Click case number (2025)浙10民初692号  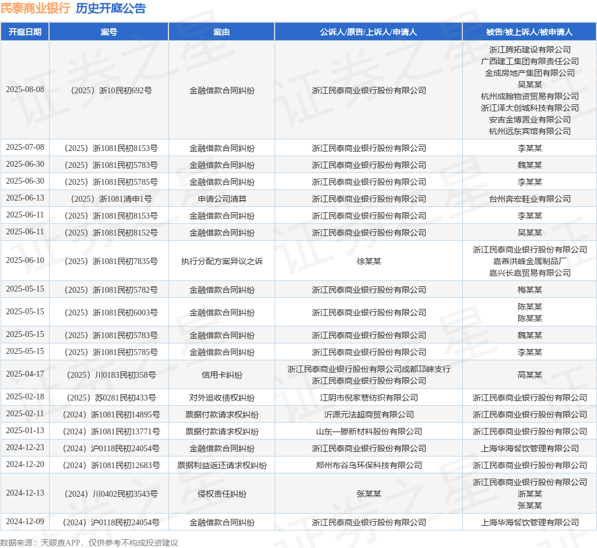pyautogui.click(x=111, y=90)
